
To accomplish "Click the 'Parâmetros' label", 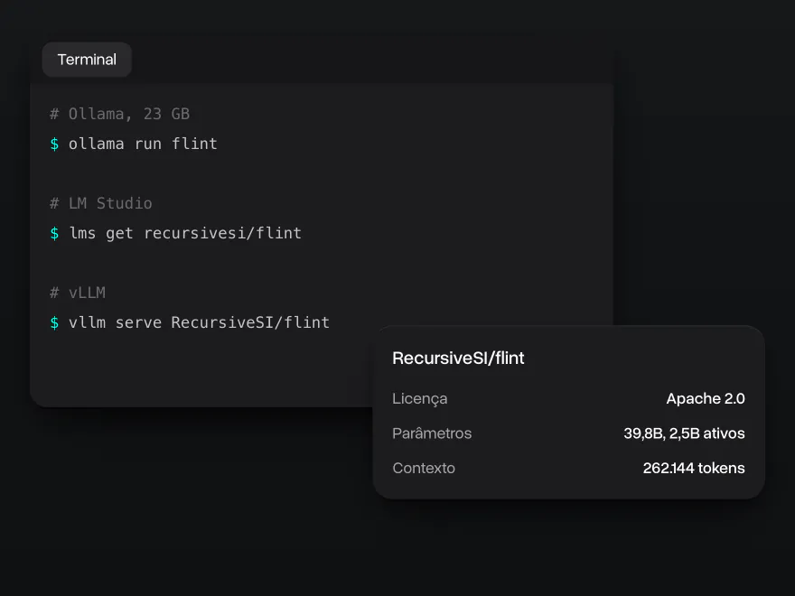I will [432, 433].
